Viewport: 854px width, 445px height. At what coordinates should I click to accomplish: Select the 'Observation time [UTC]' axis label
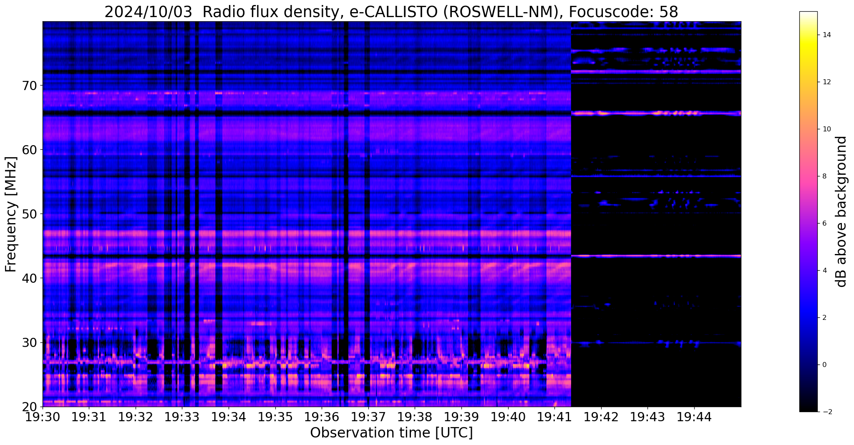[391, 432]
